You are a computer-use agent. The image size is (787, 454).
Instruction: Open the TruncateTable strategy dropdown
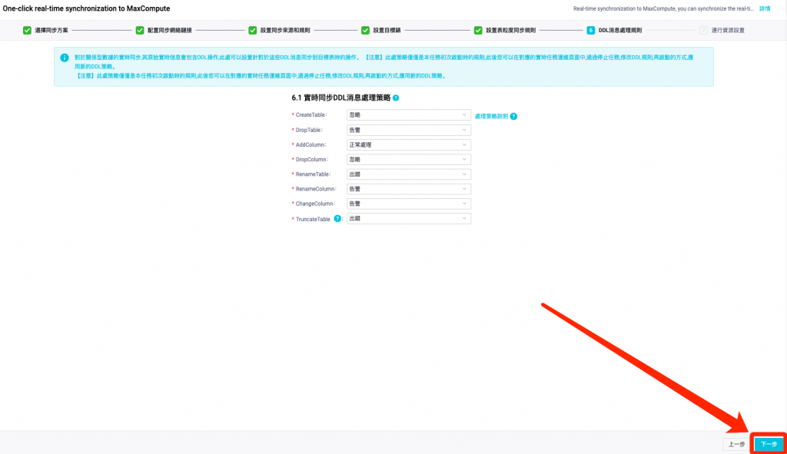(x=409, y=219)
